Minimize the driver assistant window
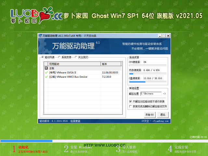Viewport: 208px width, 156px height. (x=160, y=36)
